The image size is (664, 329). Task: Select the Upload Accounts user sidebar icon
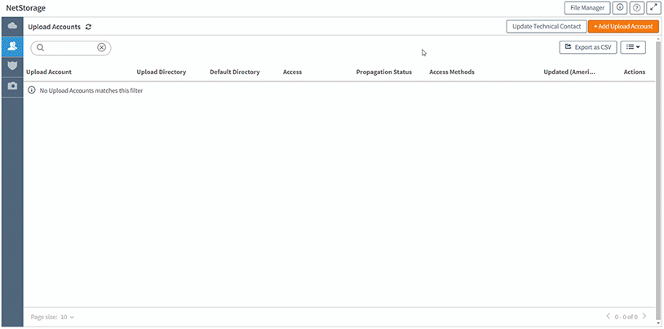point(12,46)
